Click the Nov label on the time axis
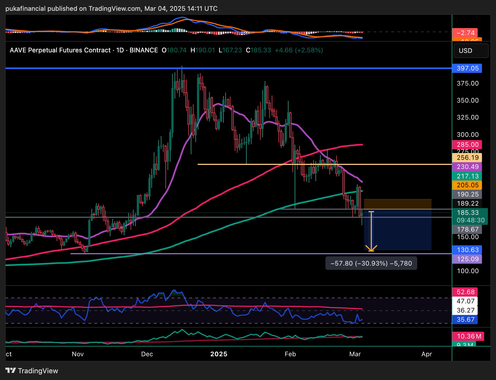 click(x=78, y=354)
